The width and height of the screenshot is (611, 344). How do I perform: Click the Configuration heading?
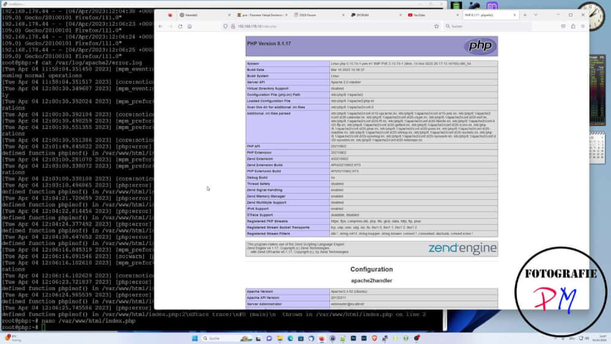371,269
